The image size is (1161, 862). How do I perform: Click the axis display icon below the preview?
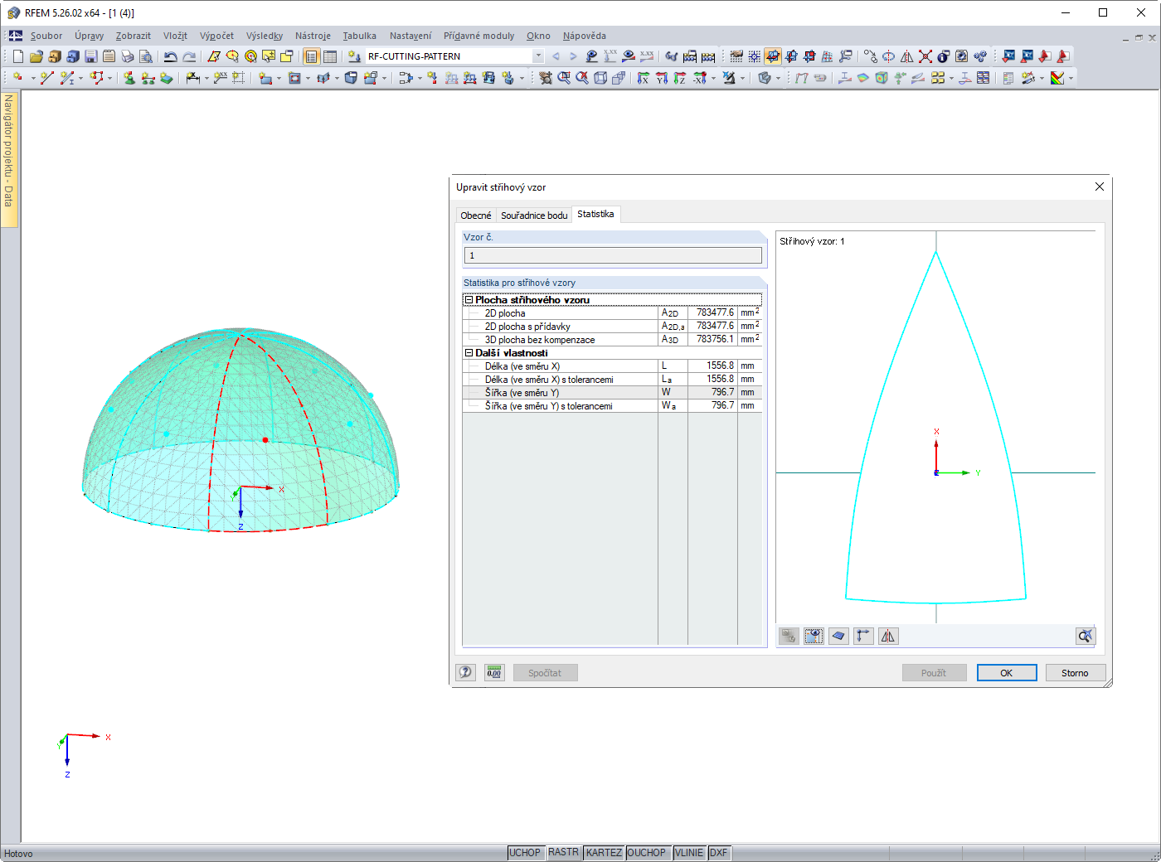click(x=863, y=636)
